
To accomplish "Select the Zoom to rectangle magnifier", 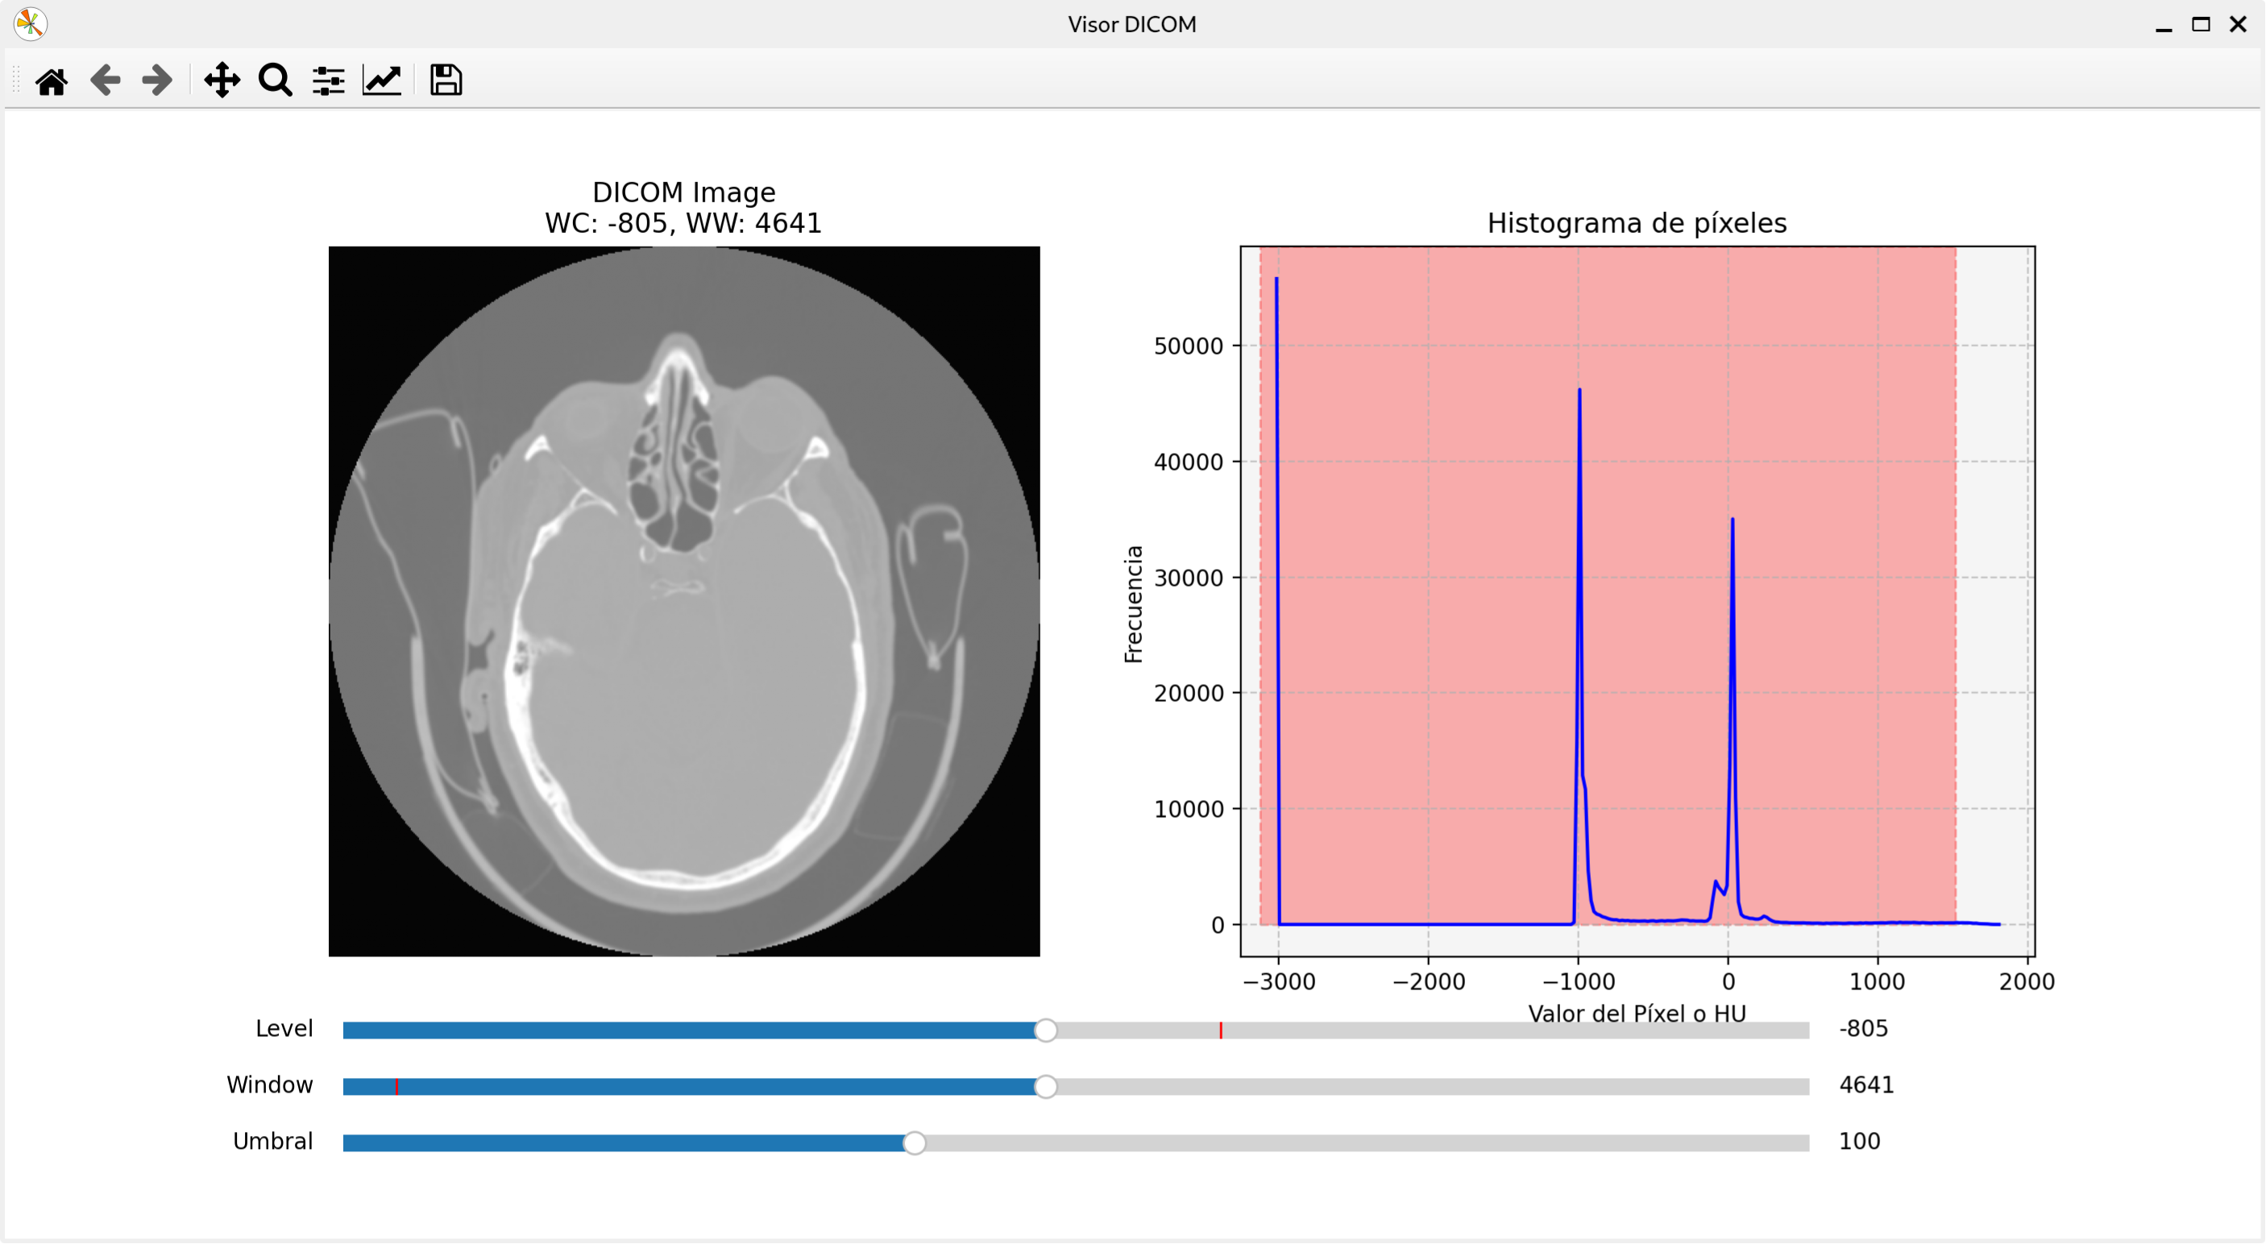I will click(x=276, y=81).
